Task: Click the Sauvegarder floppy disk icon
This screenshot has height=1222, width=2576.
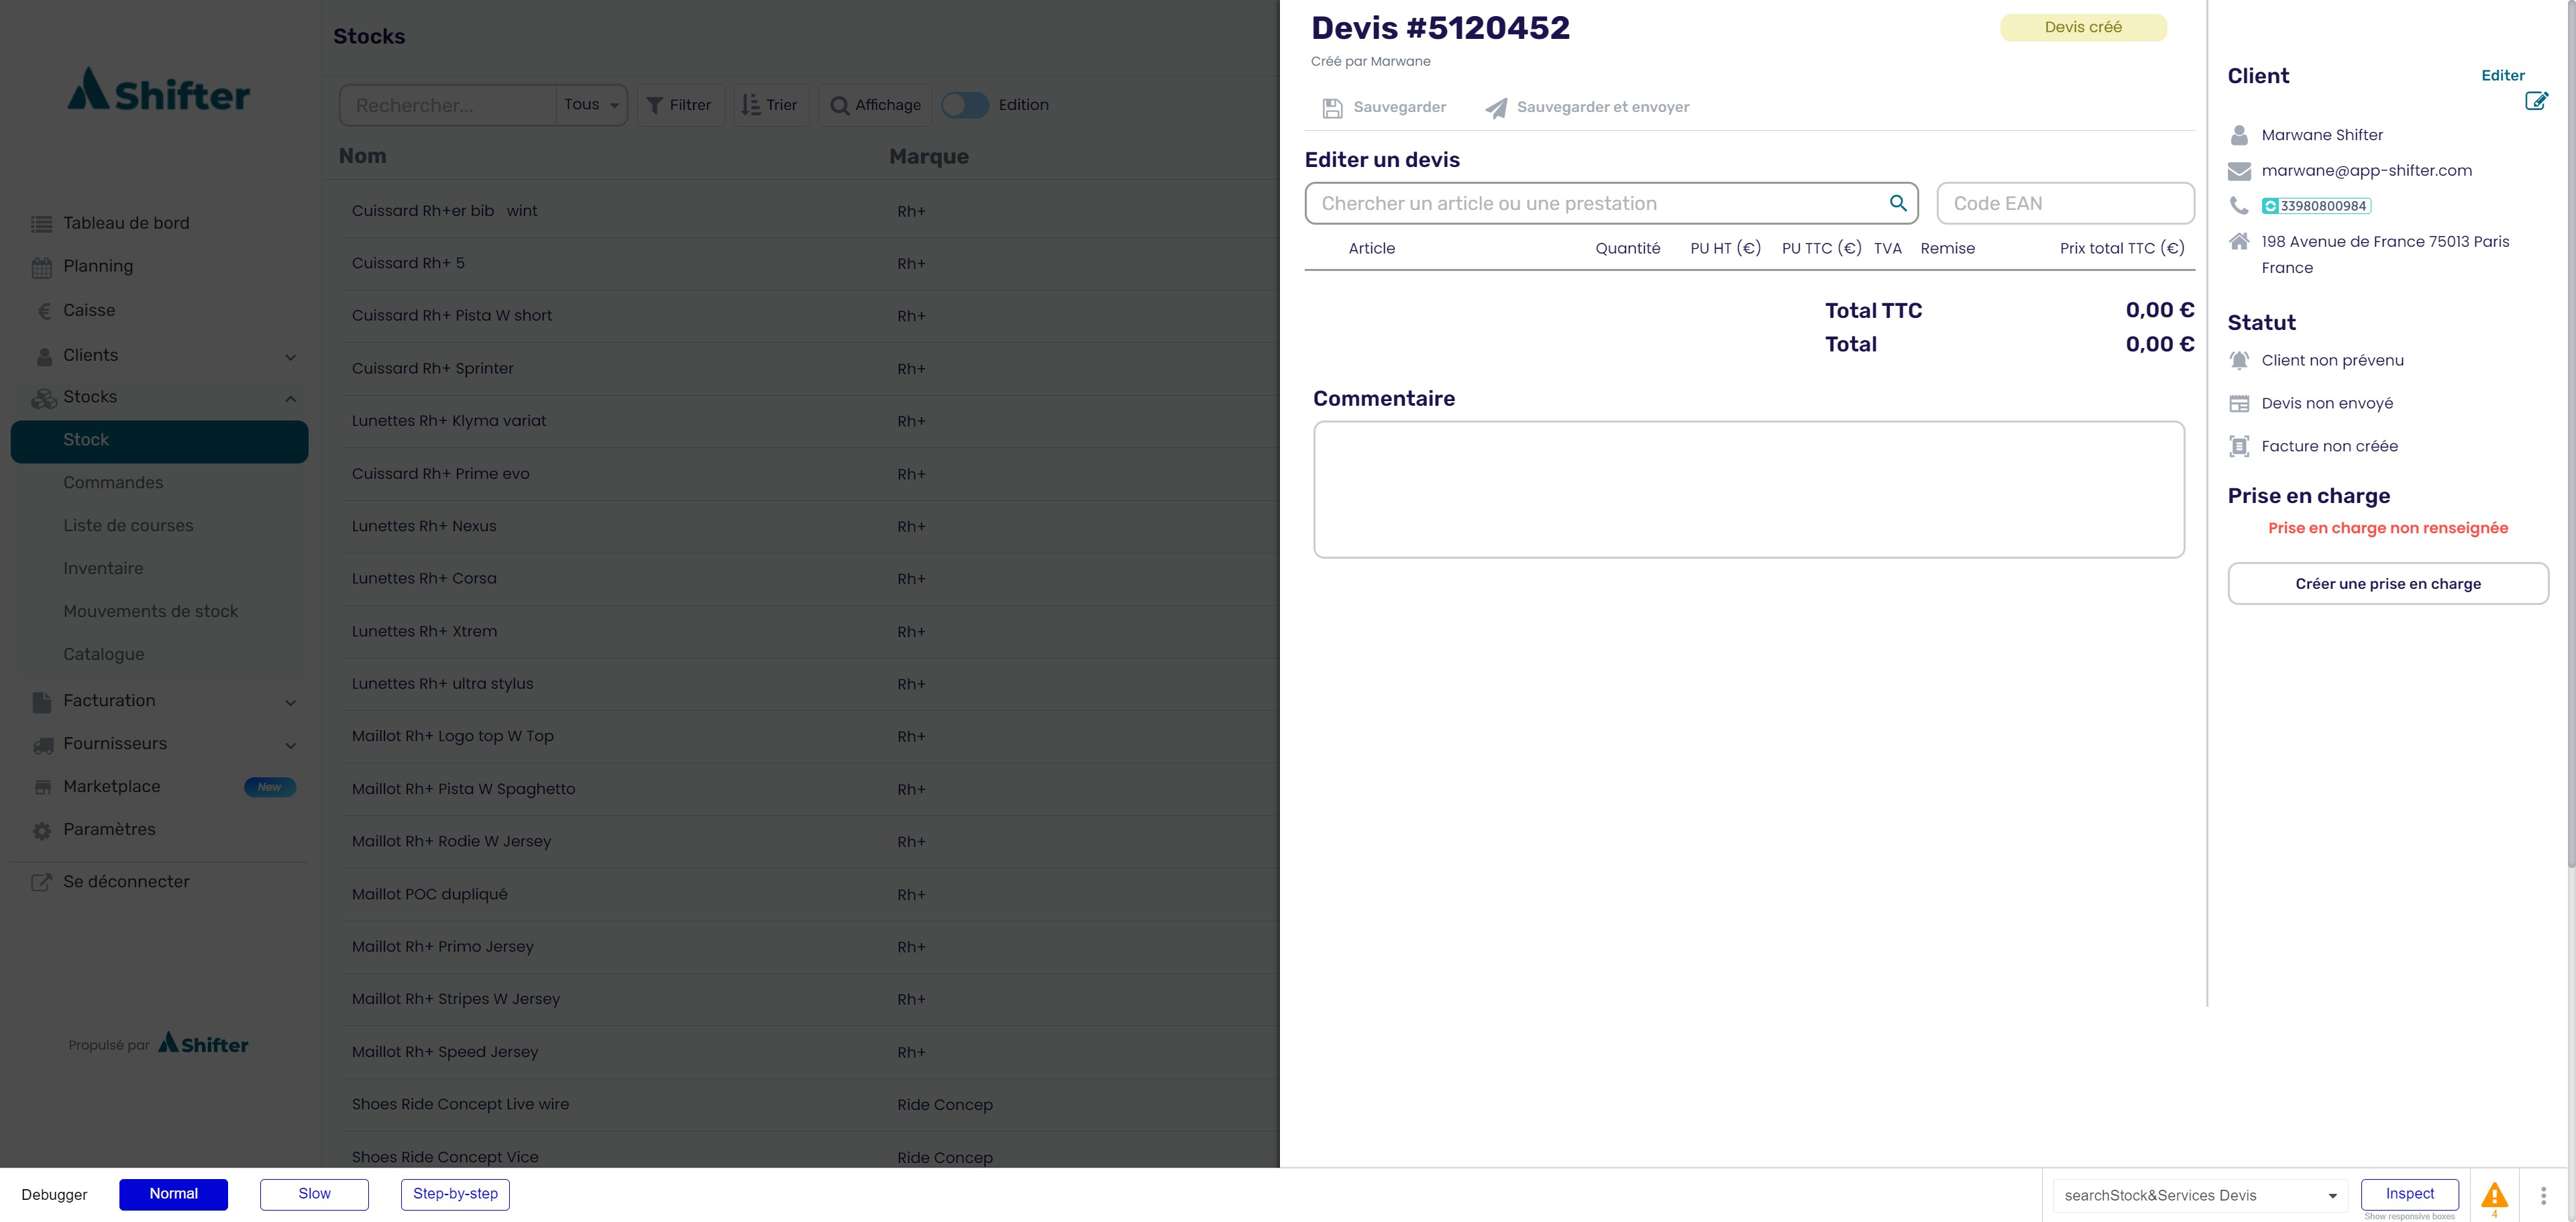Action: (x=1332, y=108)
